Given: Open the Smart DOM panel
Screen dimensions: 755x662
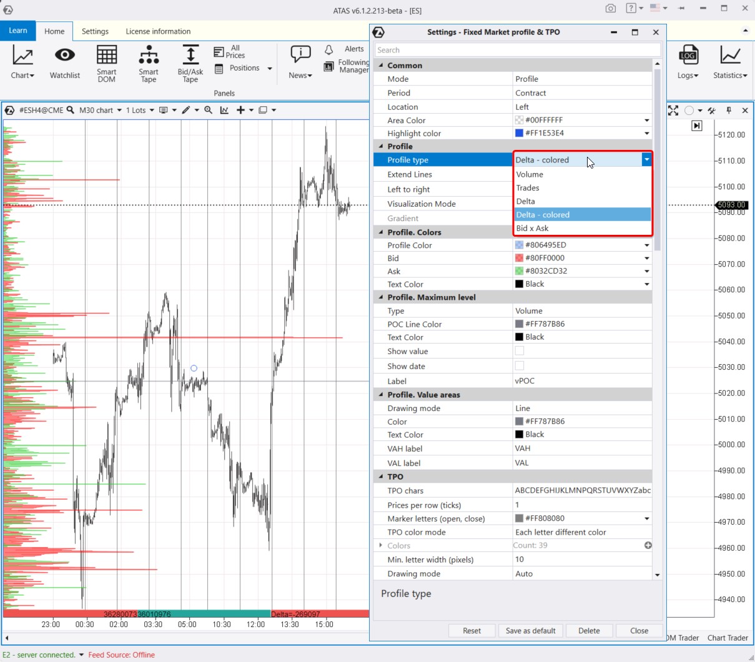Looking at the screenshot, I should pyautogui.click(x=106, y=62).
